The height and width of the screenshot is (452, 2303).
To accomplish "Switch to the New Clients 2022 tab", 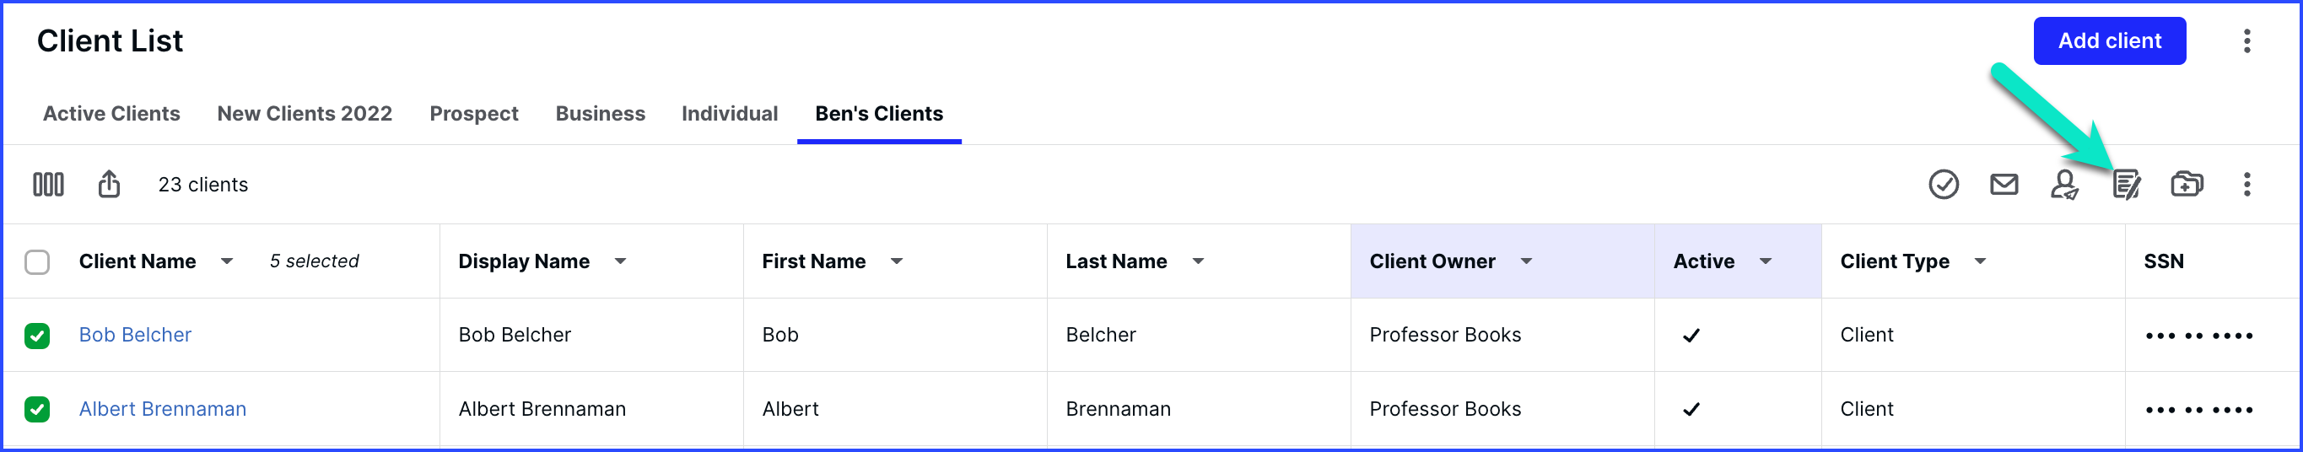I will point(305,114).
